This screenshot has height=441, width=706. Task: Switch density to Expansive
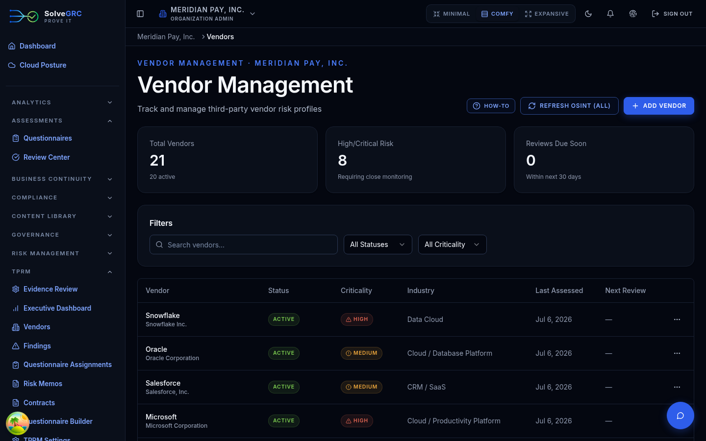point(547,14)
